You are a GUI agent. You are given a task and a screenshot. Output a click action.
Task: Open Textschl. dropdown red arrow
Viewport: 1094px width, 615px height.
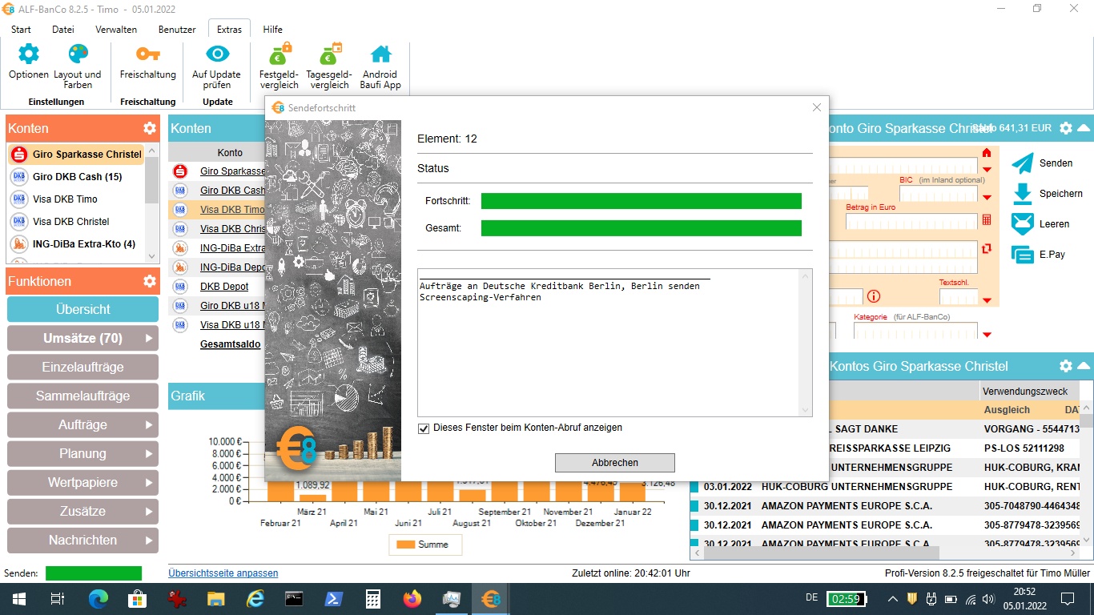pyautogui.click(x=987, y=301)
